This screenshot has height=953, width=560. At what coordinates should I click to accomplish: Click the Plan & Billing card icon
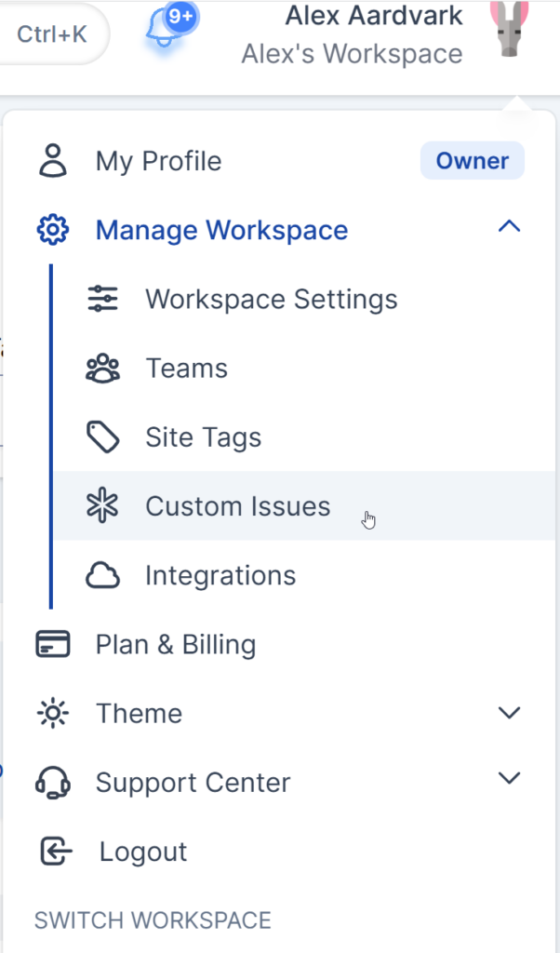pos(53,643)
